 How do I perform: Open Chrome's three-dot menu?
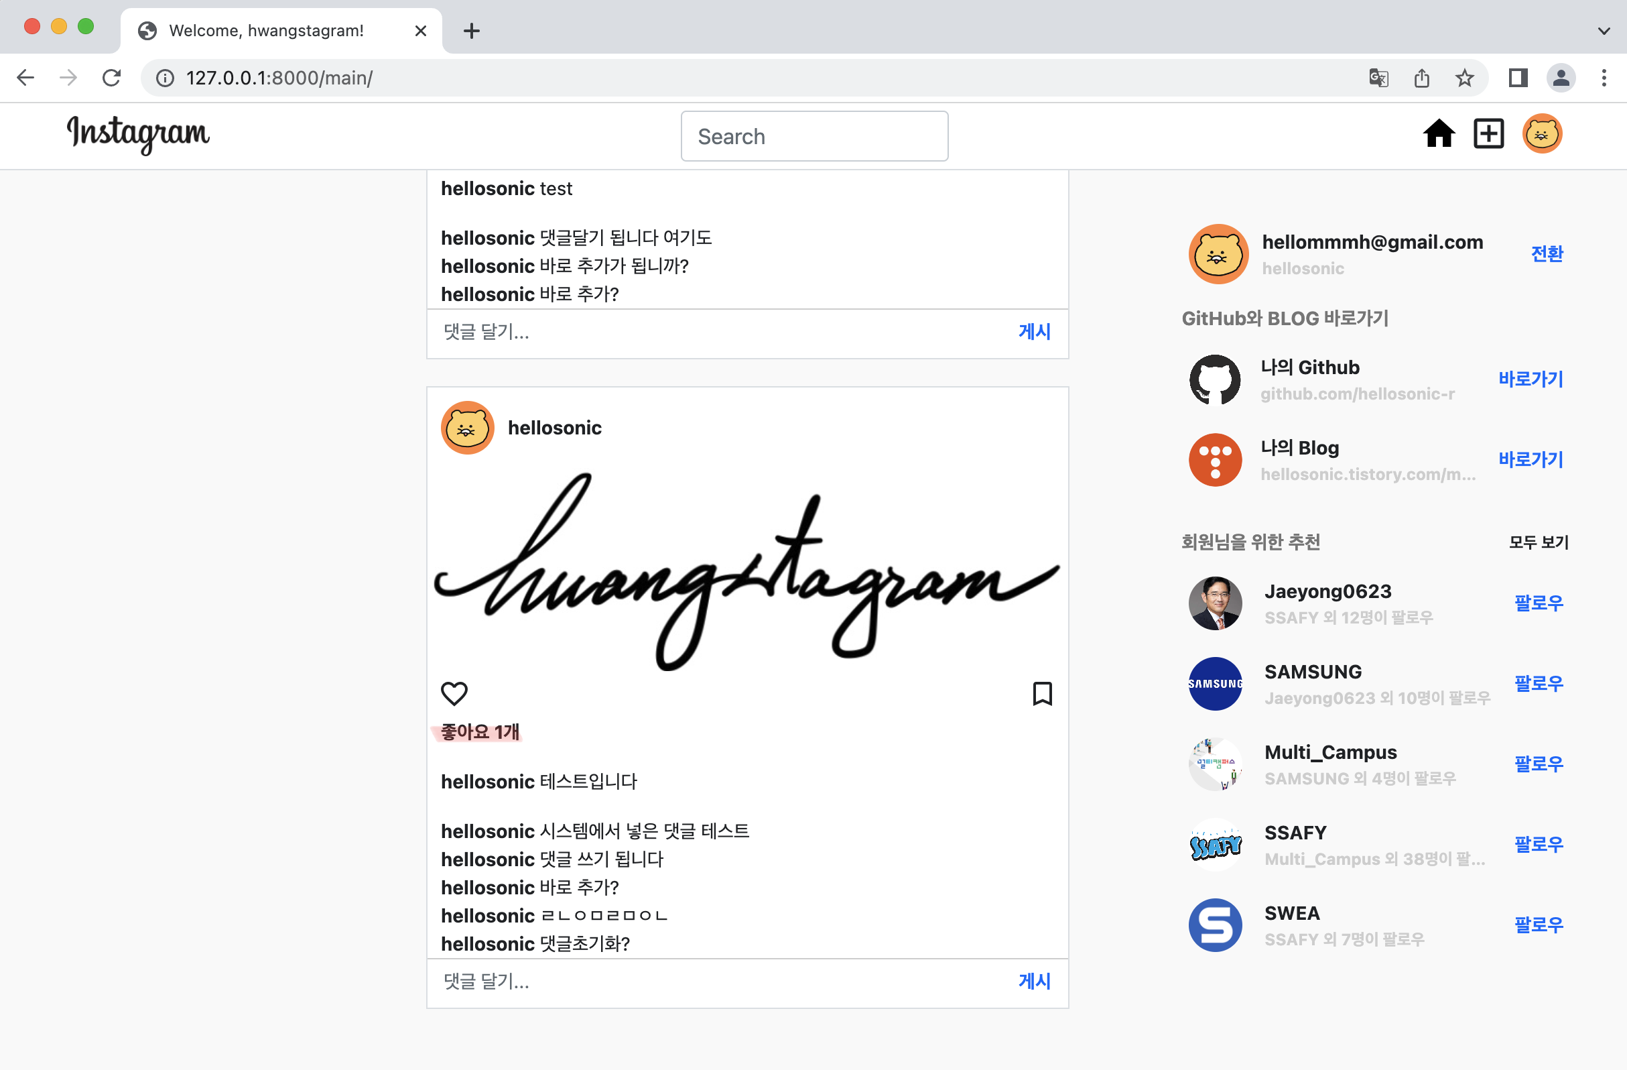[1603, 78]
